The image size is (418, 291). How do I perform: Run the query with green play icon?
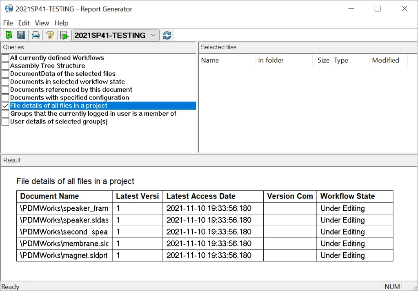click(64, 35)
